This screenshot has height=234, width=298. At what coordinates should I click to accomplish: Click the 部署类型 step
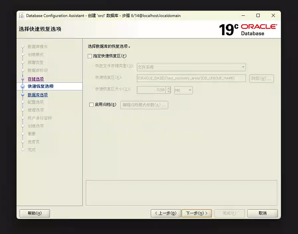click(x=35, y=62)
